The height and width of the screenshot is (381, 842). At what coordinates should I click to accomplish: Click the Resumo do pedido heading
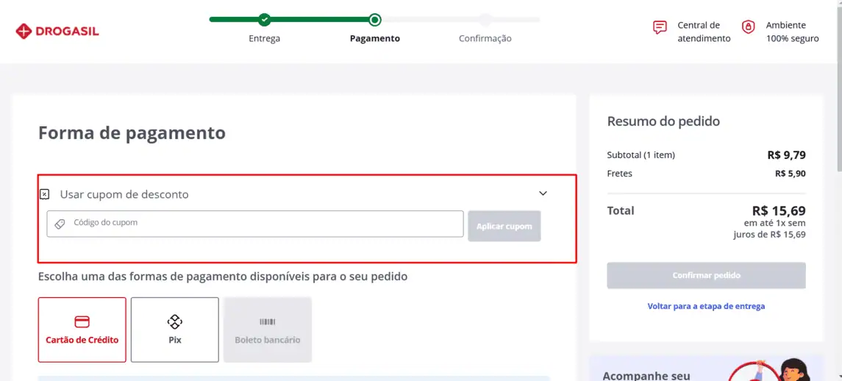663,121
